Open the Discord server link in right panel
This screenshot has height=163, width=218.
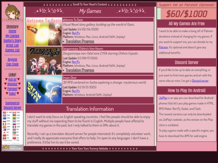coord(200,81)
